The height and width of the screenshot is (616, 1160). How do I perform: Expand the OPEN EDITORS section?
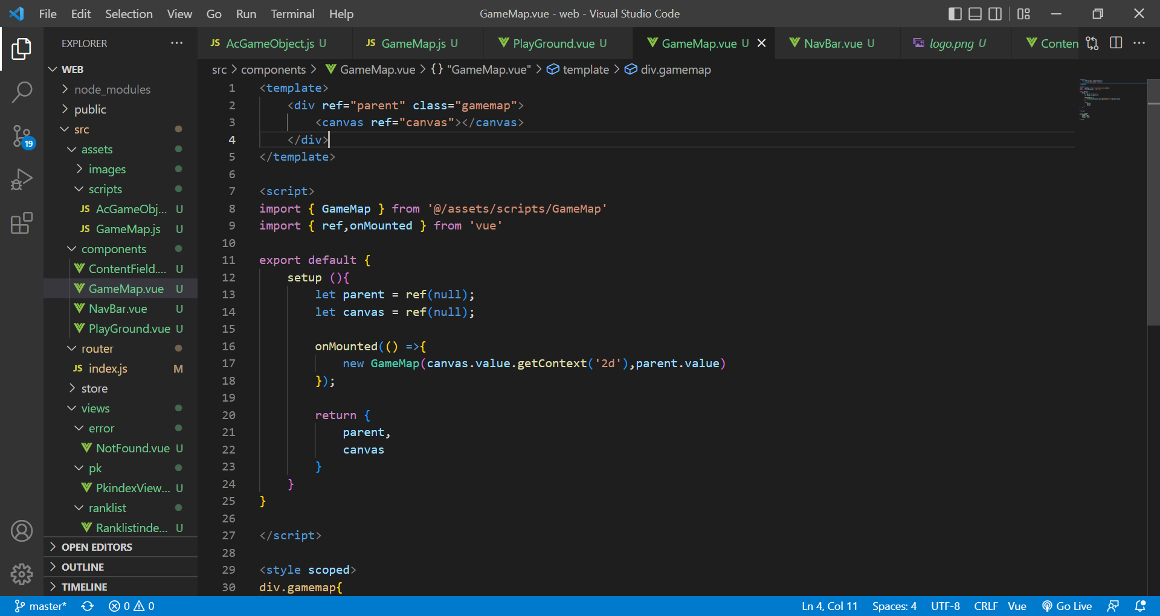(121, 547)
